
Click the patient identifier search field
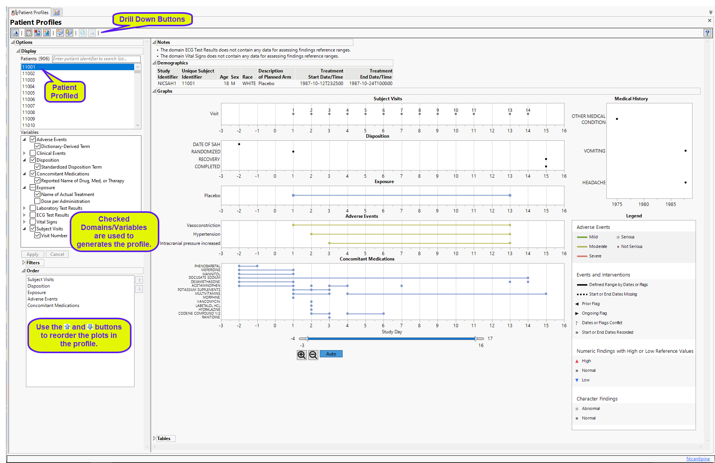pos(96,59)
